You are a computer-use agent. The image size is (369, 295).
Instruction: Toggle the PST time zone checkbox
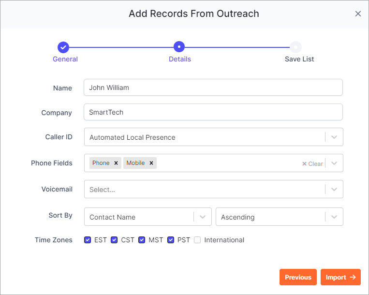tap(171, 240)
